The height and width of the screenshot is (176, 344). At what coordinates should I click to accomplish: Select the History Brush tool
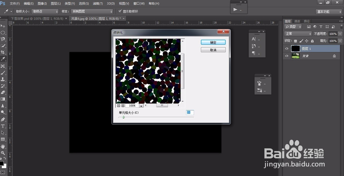tap(3, 86)
